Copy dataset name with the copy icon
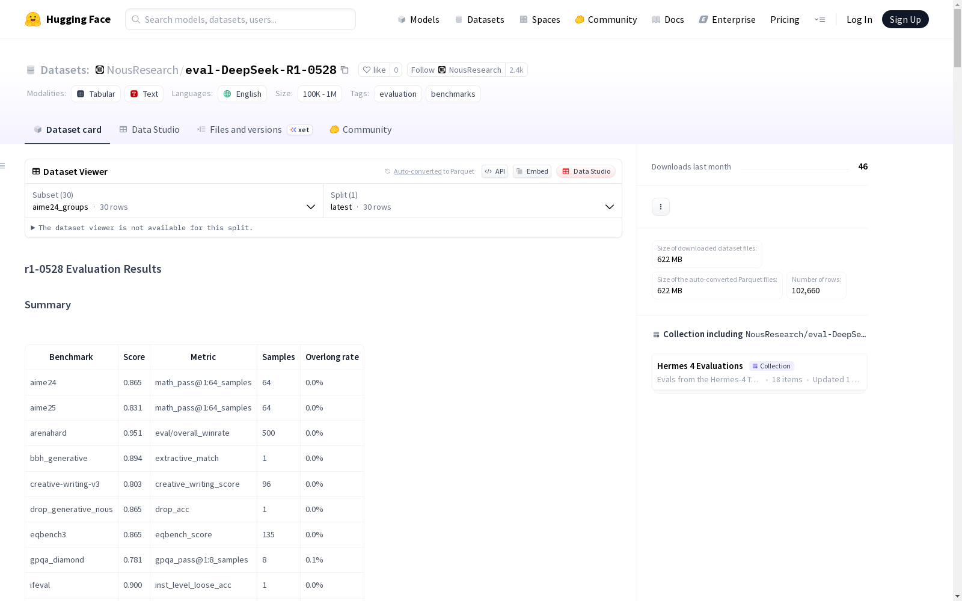The width and height of the screenshot is (962, 601). (345, 70)
